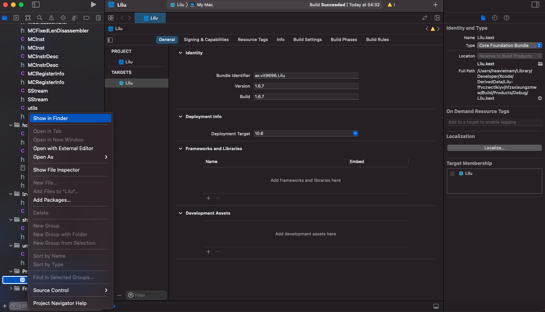The height and width of the screenshot is (312, 545).
Task: Switch to the Build Settings tab
Action: coord(307,39)
